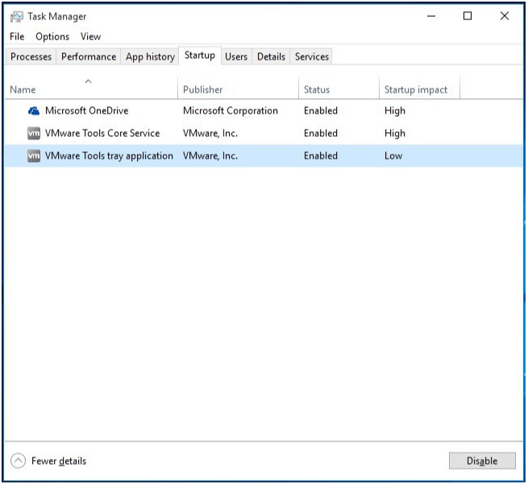This screenshot has width=528, height=484.
Task: Click VMware, Inc. publisher of Core Service
Action: [210, 133]
